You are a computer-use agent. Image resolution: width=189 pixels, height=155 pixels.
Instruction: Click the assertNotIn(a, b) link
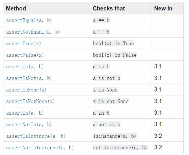pos(29,125)
